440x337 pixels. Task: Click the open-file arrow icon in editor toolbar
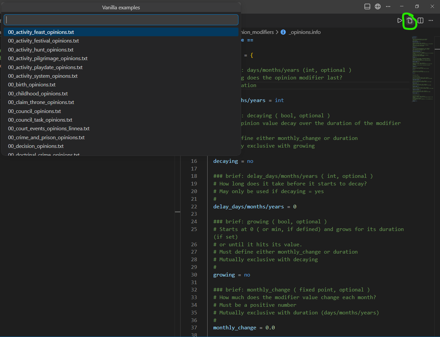pos(410,21)
